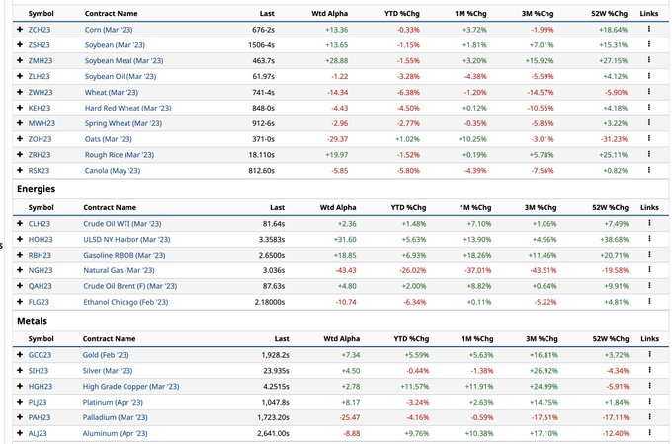Expand the plus icon beside ZCH23 Corn
672x444 pixels.
coord(20,30)
